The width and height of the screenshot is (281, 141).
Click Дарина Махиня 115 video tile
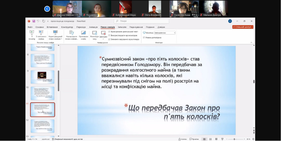[68, 9]
